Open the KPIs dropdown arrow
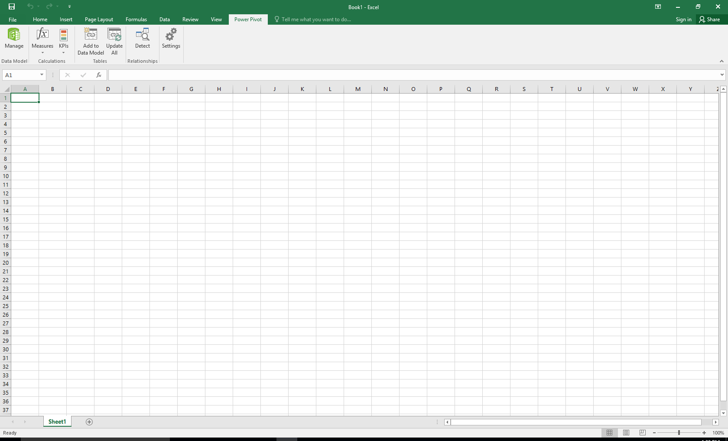 (x=63, y=53)
